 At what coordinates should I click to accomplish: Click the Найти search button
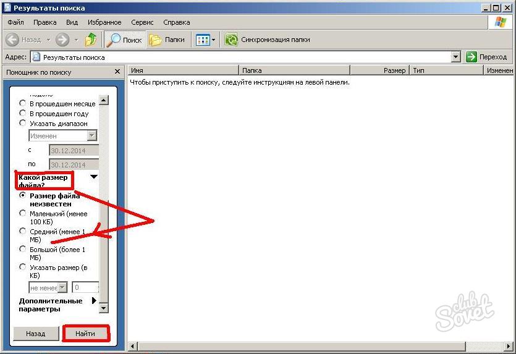click(x=85, y=334)
